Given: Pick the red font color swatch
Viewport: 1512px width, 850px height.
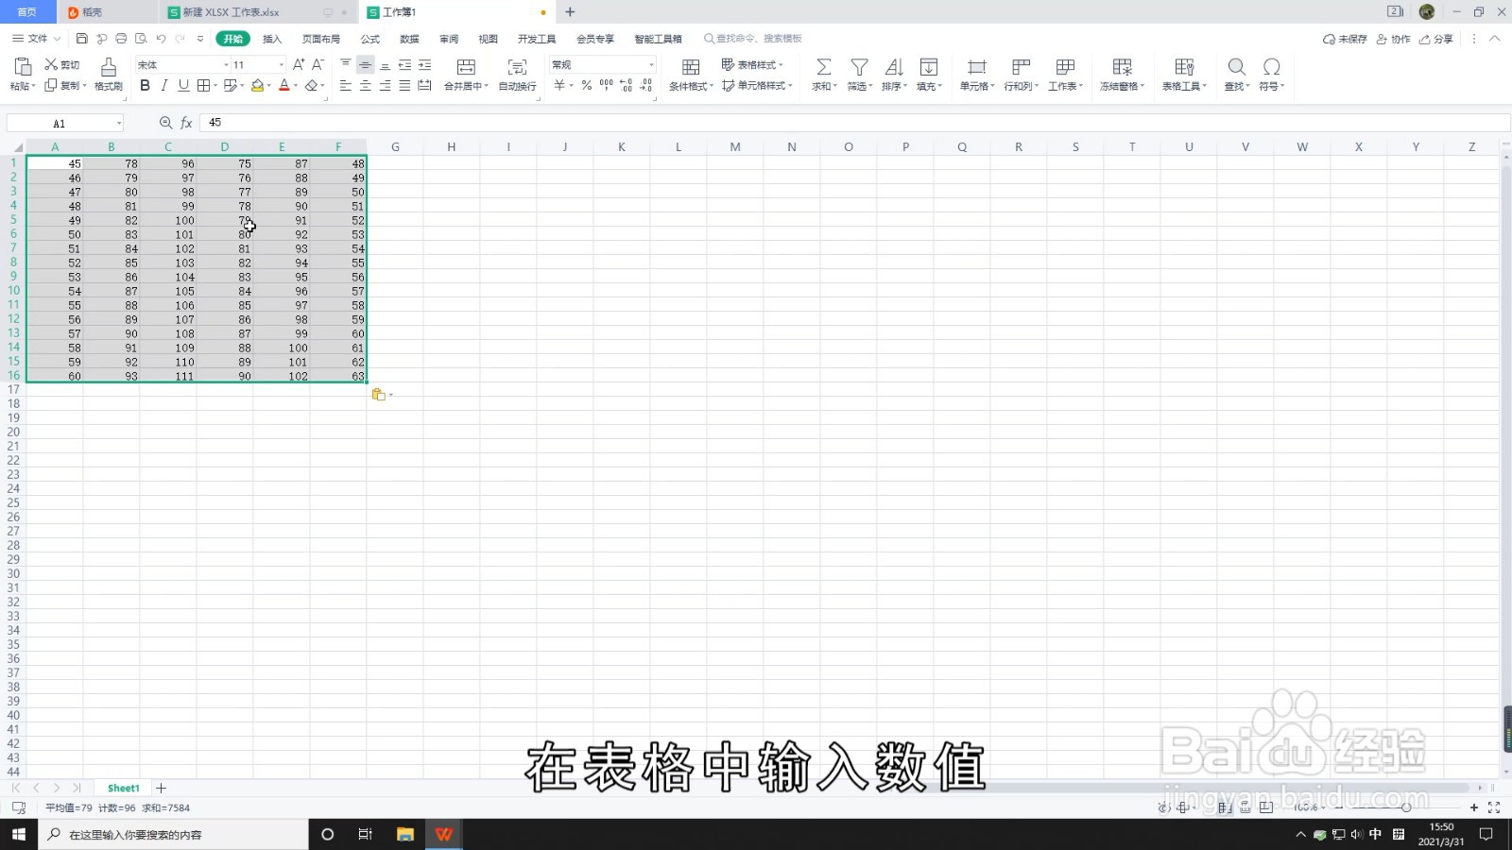Looking at the screenshot, I should 285,85.
